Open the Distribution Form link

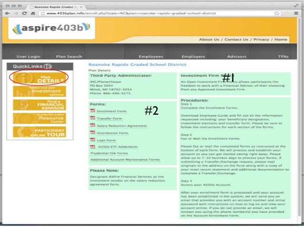coord(112,133)
